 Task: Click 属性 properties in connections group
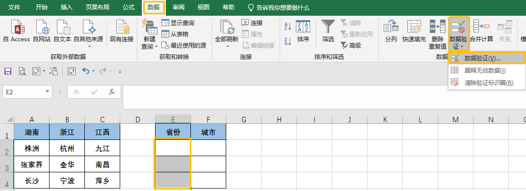coord(252,34)
